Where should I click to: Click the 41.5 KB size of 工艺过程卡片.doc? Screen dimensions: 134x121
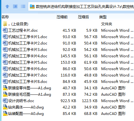tap(69, 30)
